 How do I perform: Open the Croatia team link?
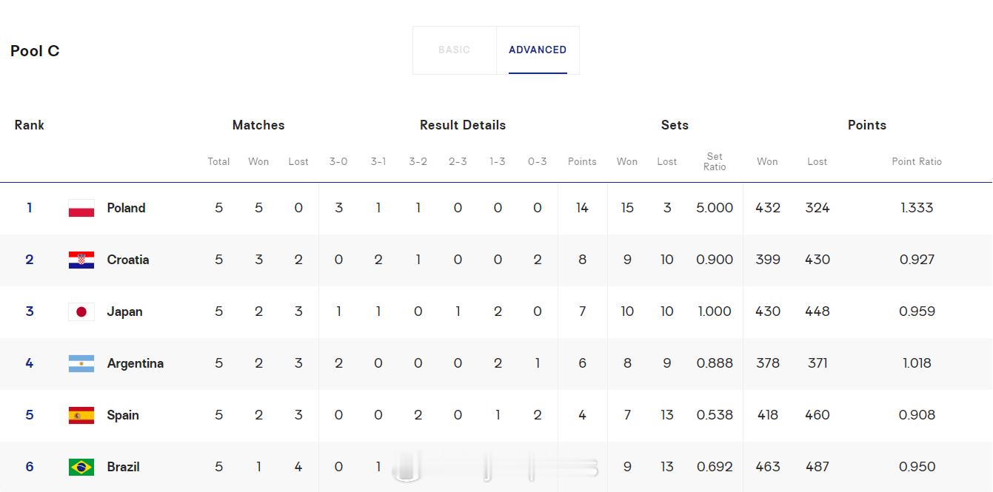(128, 260)
